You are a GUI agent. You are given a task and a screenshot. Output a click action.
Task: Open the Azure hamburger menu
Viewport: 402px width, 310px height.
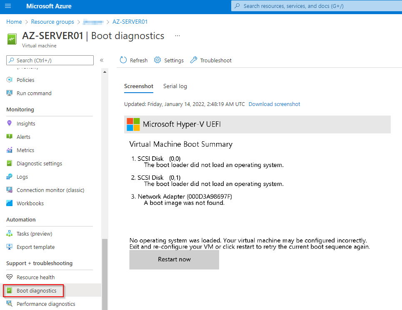(x=7, y=6)
